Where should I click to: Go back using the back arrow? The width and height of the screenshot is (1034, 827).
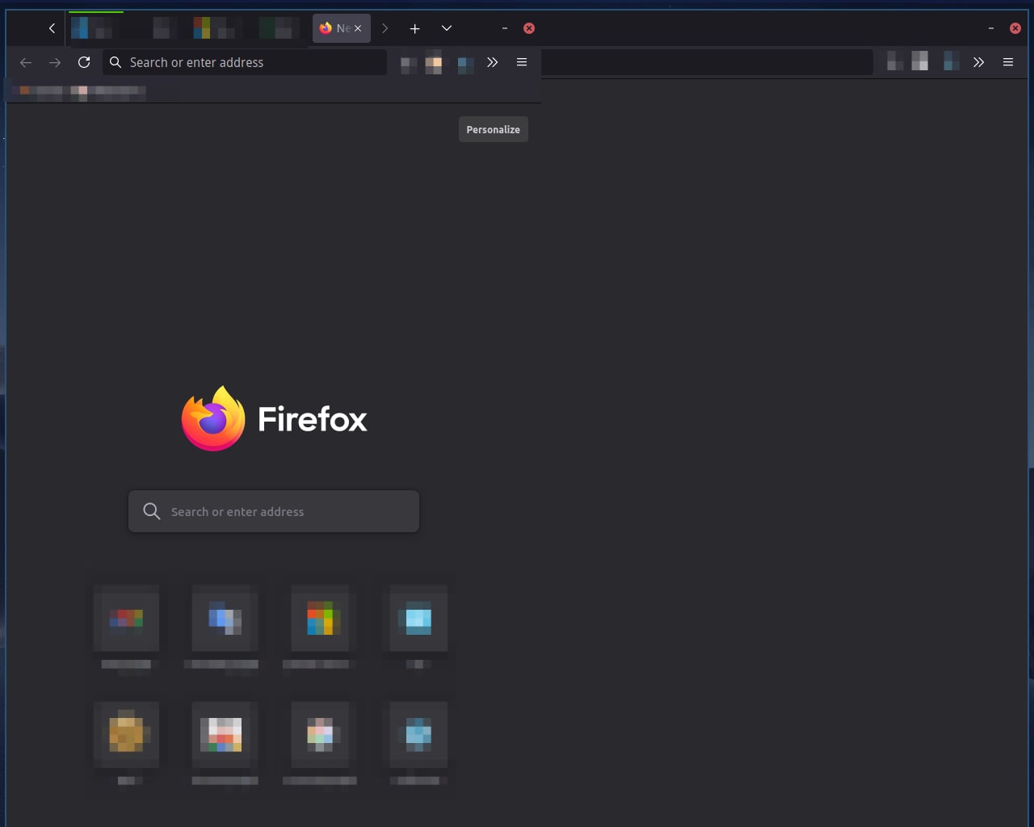[x=26, y=62]
